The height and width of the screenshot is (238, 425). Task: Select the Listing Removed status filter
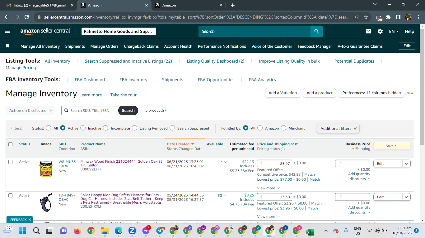coord(134,128)
